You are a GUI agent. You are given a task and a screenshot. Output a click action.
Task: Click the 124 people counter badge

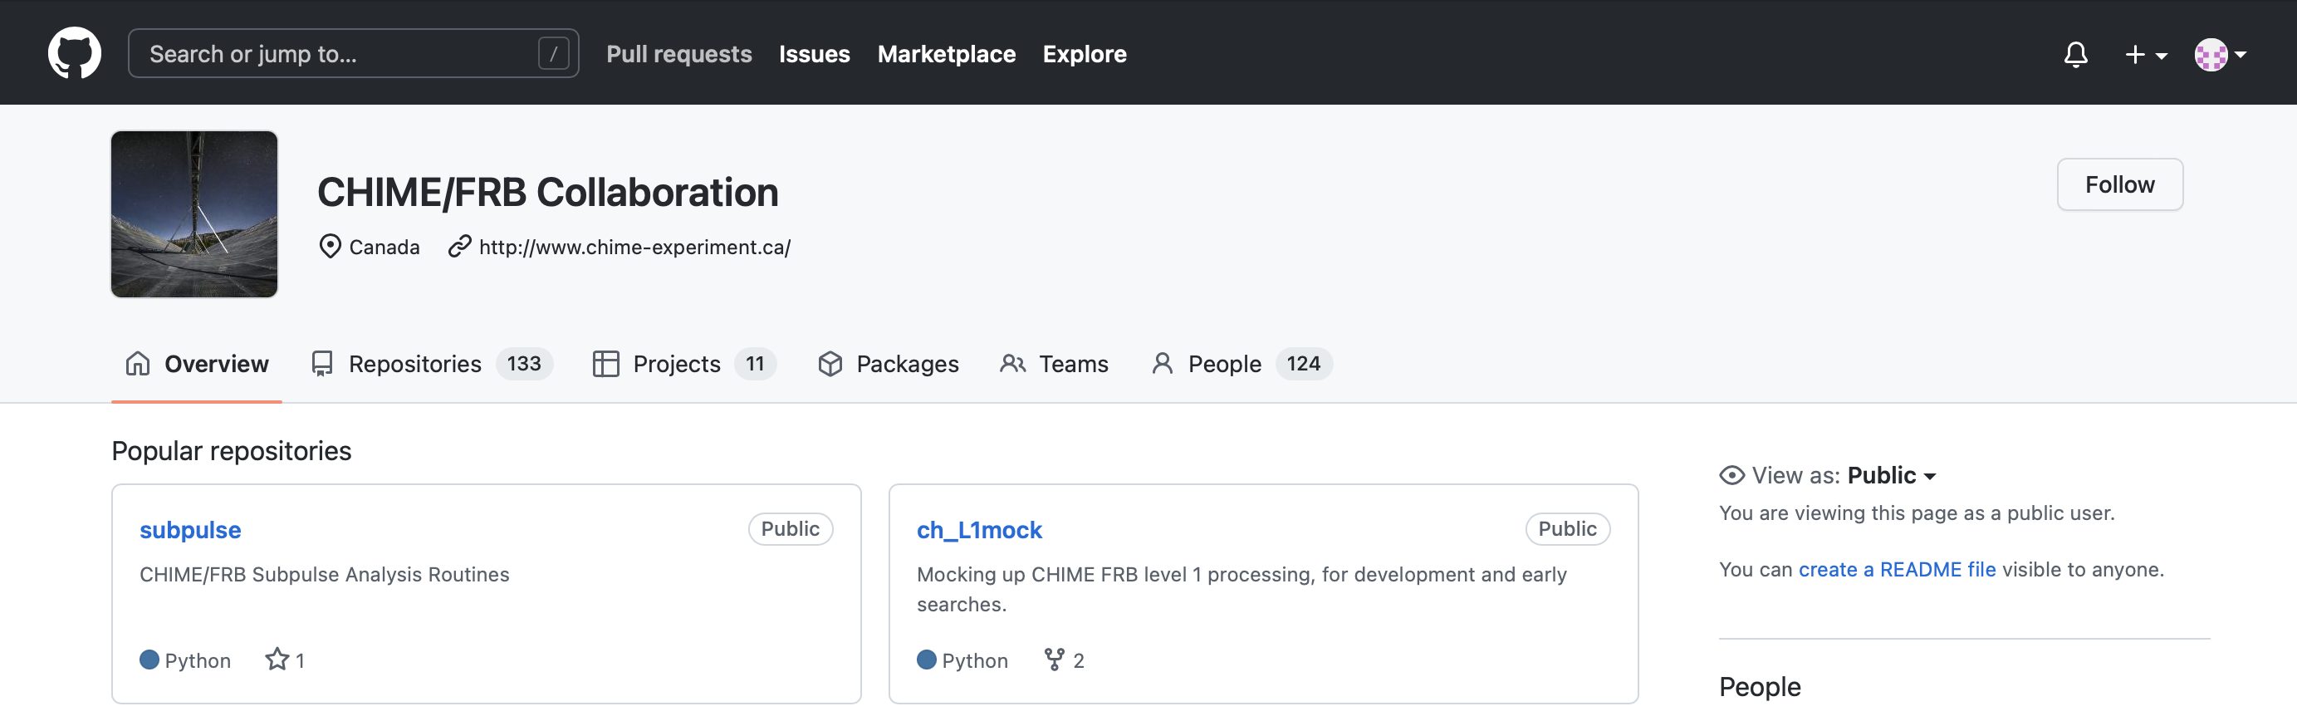click(1303, 364)
